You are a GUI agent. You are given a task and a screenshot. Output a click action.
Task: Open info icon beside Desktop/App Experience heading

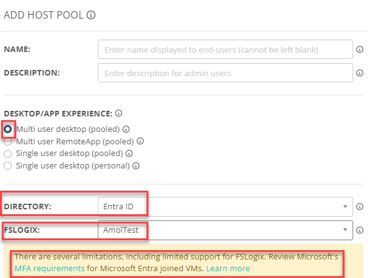click(x=119, y=113)
